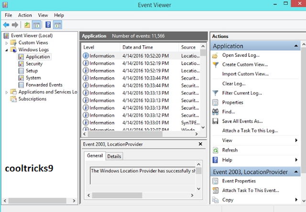Click the Security log icon in tree
Image resolution: width=306 pixels, height=212 pixels.
(21, 64)
